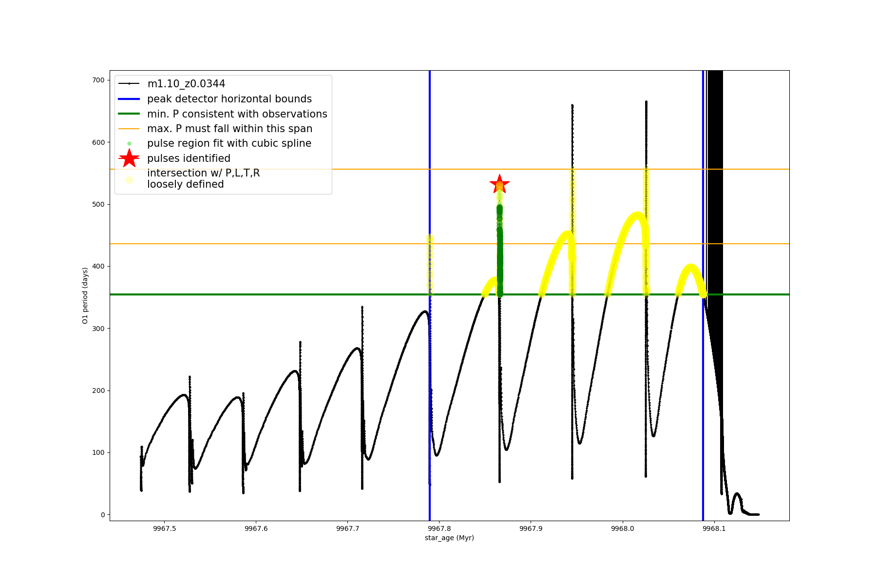Image resolution: width=877 pixels, height=585 pixels.
Task: Click the 'intersection w/ P,L,T,R' legend text
Action: 203,174
